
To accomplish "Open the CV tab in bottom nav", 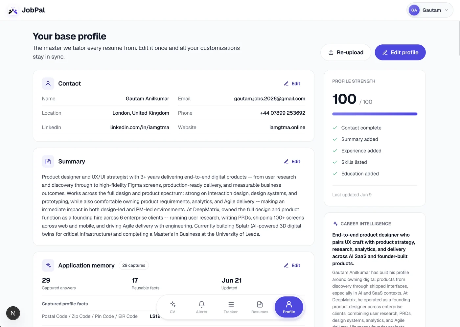I will pyautogui.click(x=172, y=307).
